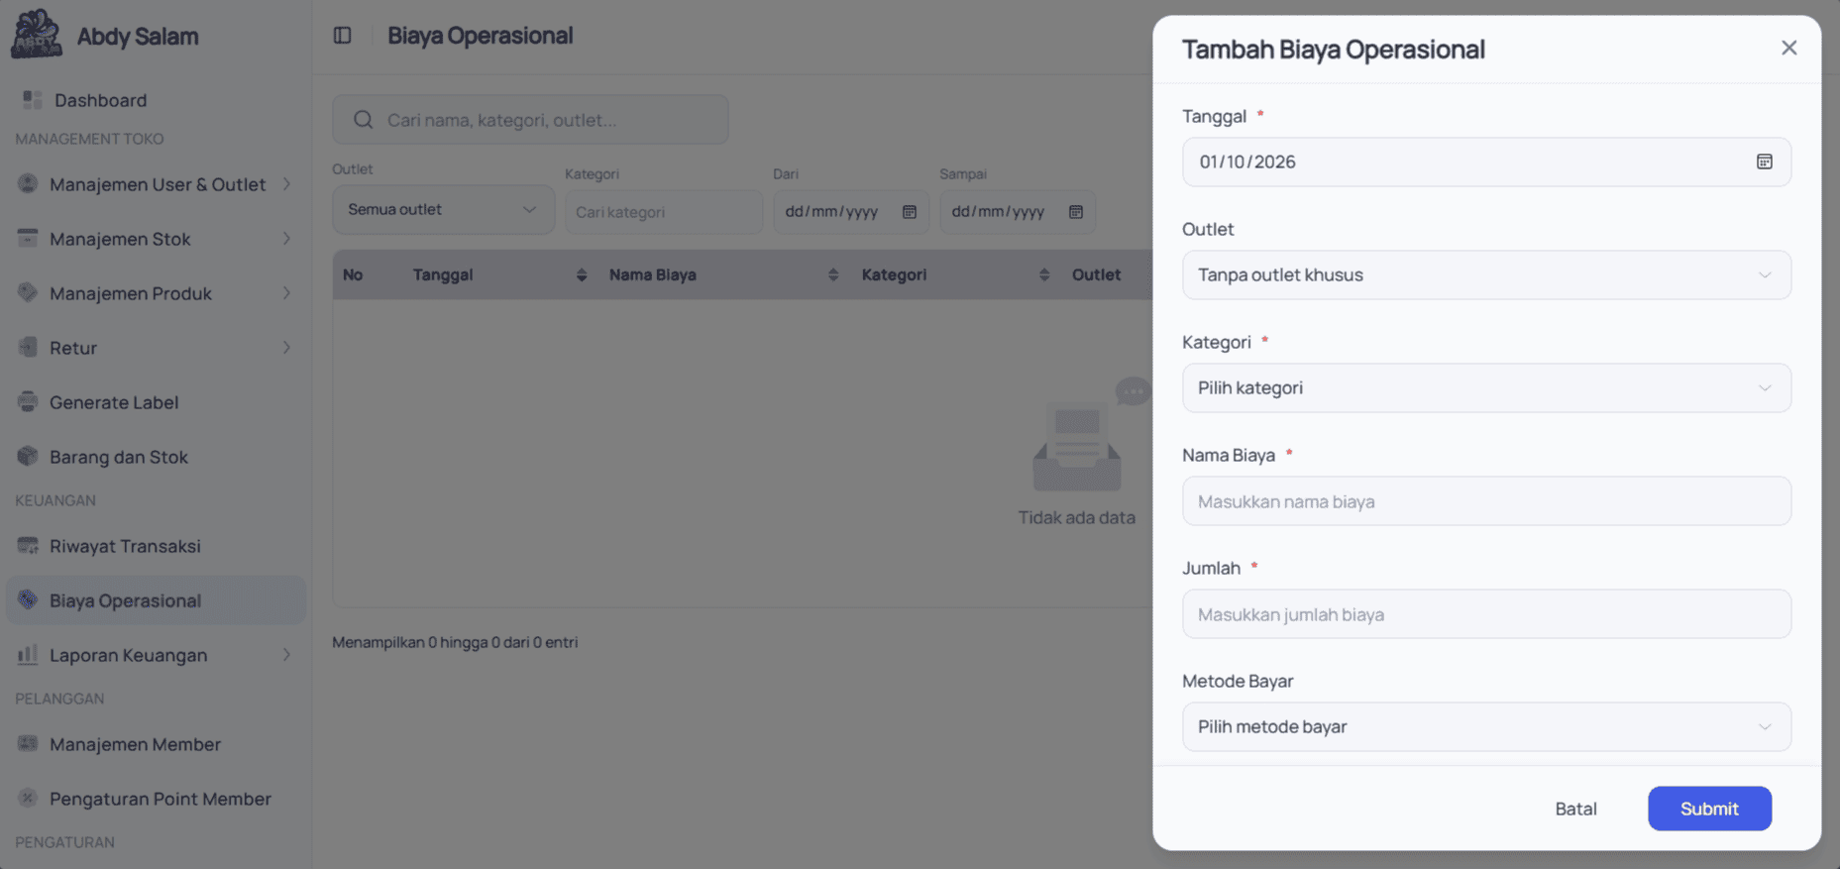Click calendar icon in Dari filter
The height and width of the screenshot is (869, 1840).
909,212
